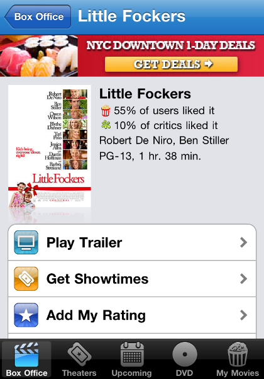Screen dimensions: 264x379
Task: Tap the Play Trailer monitor icon
Action: click(x=26, y=242)
